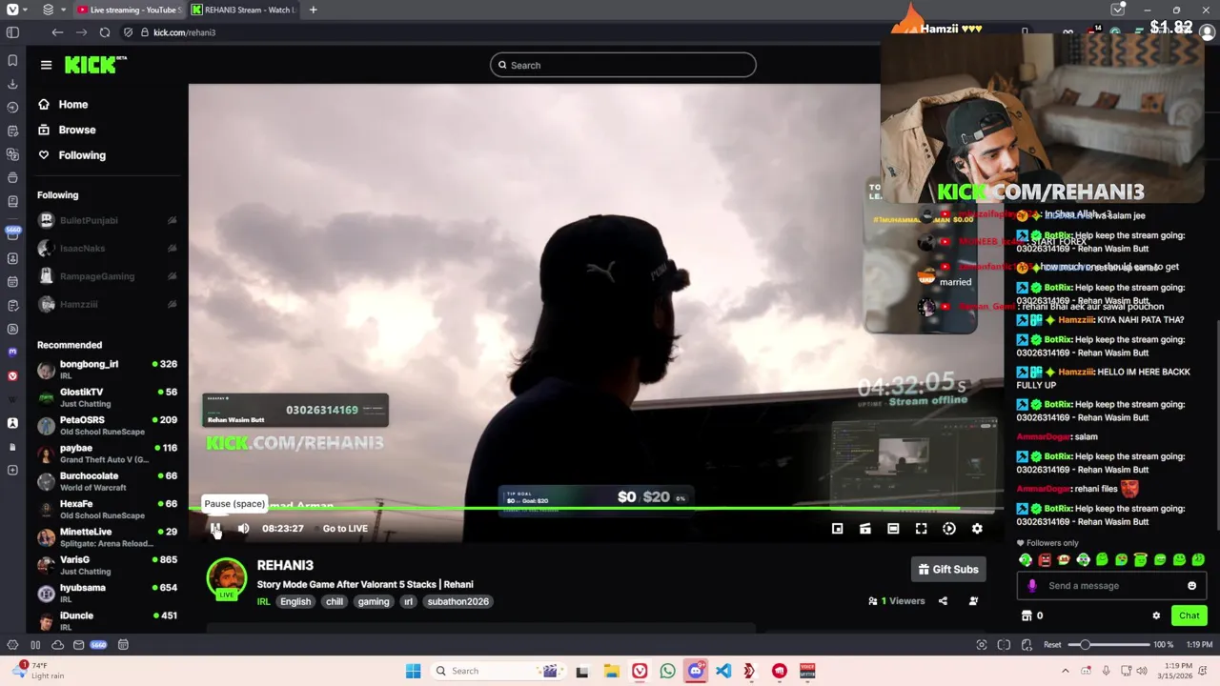Adjust the page zoom slider
This screenshot has width=1220, height=686.
pos(1108,645)
